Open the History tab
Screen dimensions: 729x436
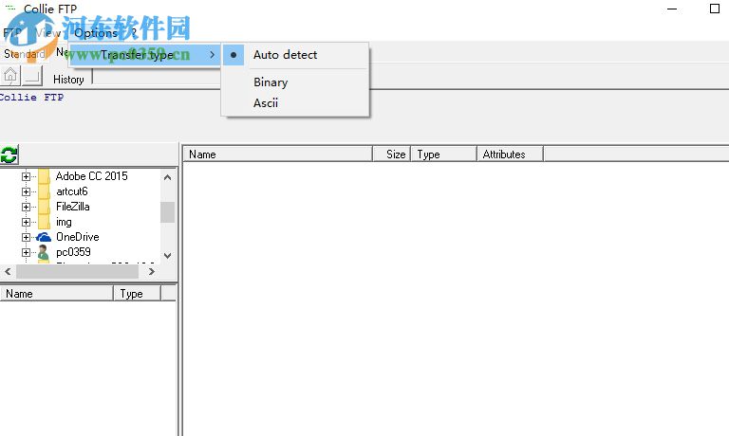pos(68,80)
